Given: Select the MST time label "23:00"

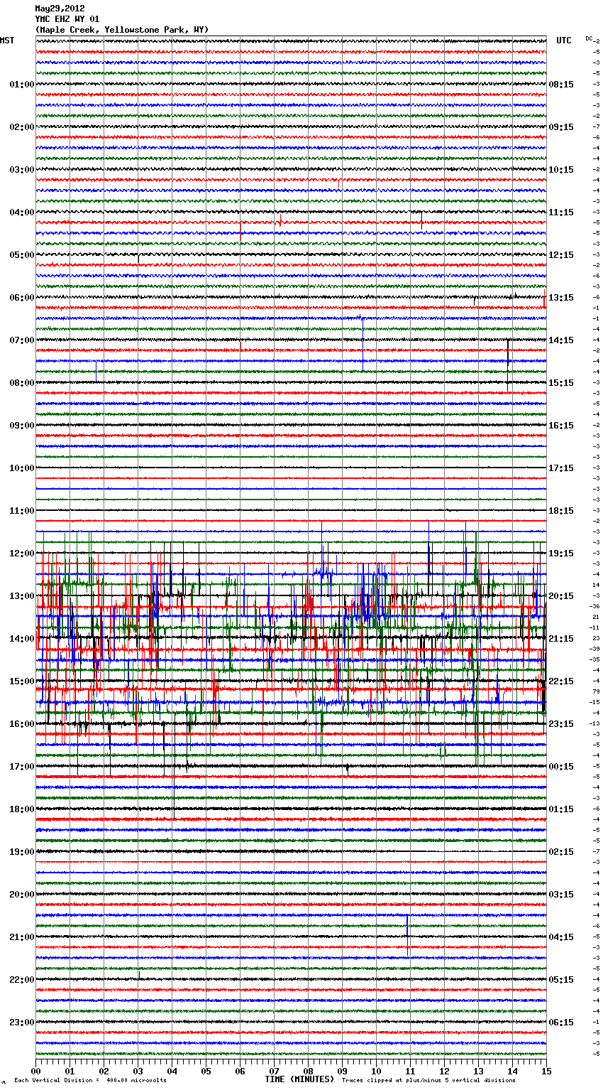Looking at the screenshot, I should pyautogui.click(x=22, y=1022).
